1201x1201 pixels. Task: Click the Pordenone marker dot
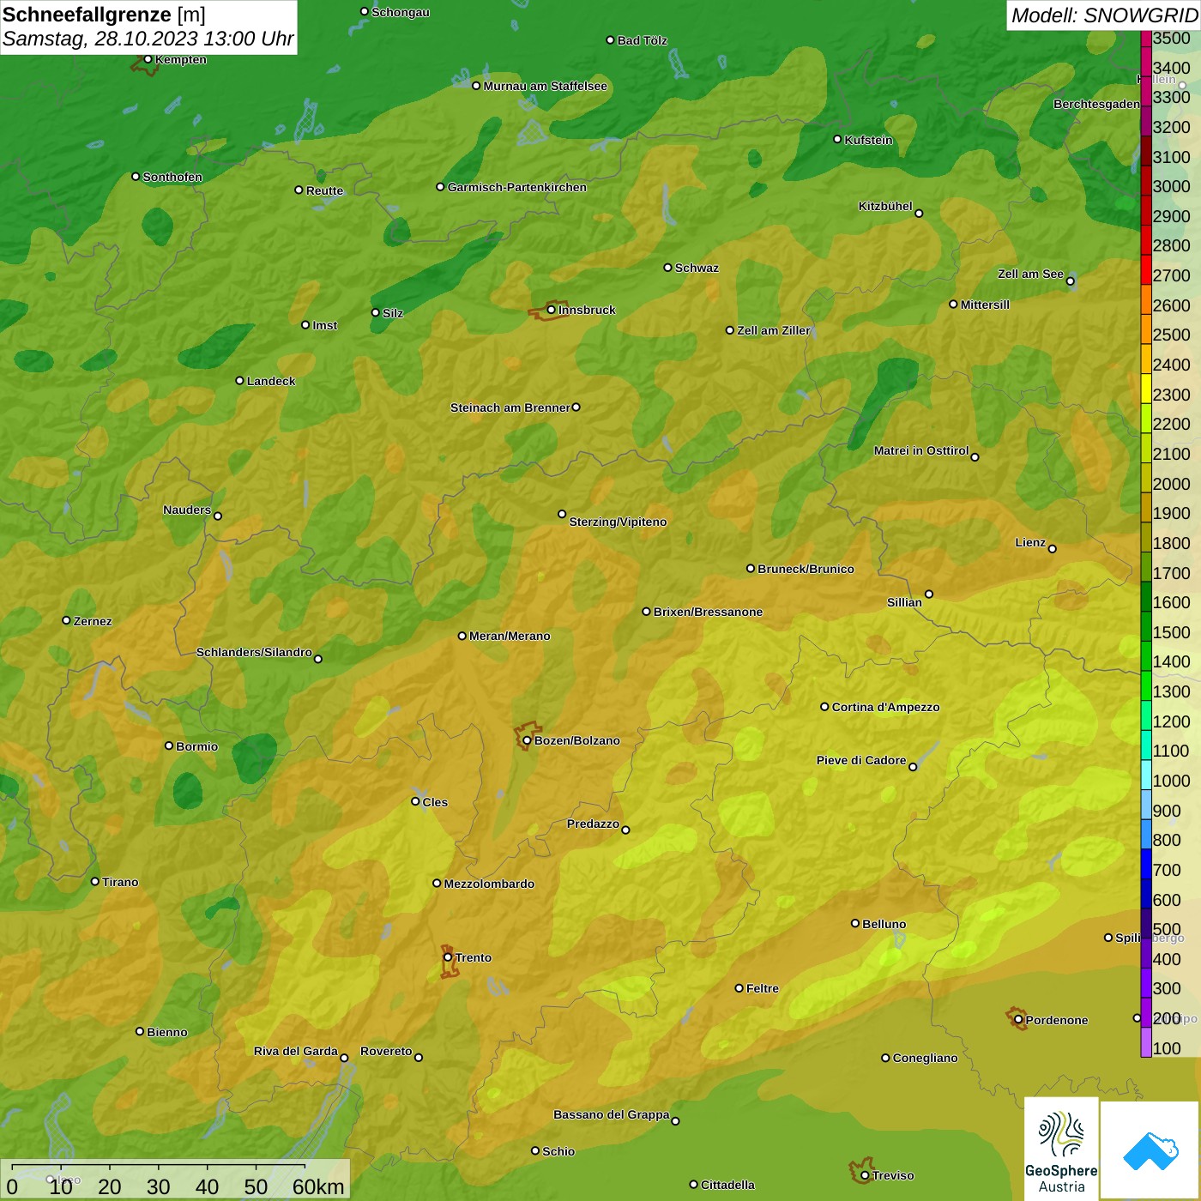(1018, 1020)
